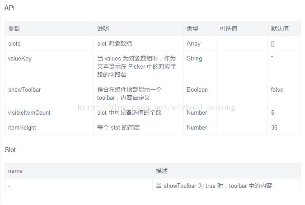Click the Array type cell
305x205 pixels.
point(193,44)
